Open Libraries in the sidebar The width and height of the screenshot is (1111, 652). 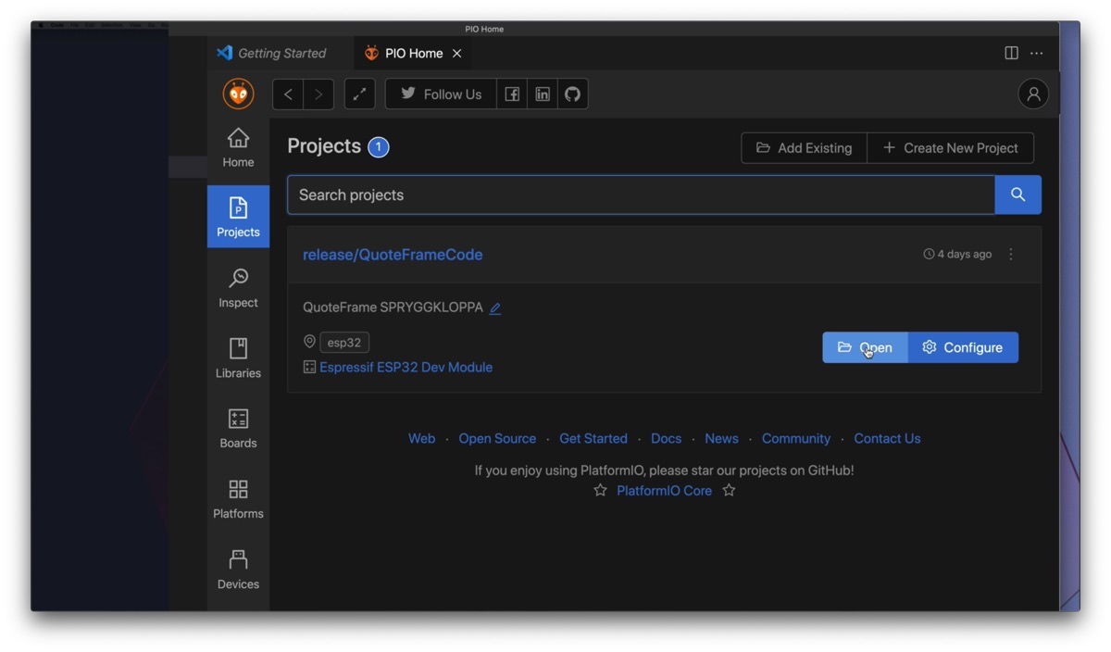[x=238, y=359]
